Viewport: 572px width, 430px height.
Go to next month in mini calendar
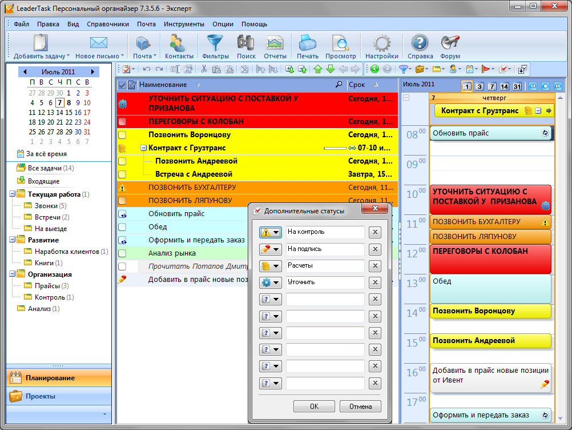(92, 71)
